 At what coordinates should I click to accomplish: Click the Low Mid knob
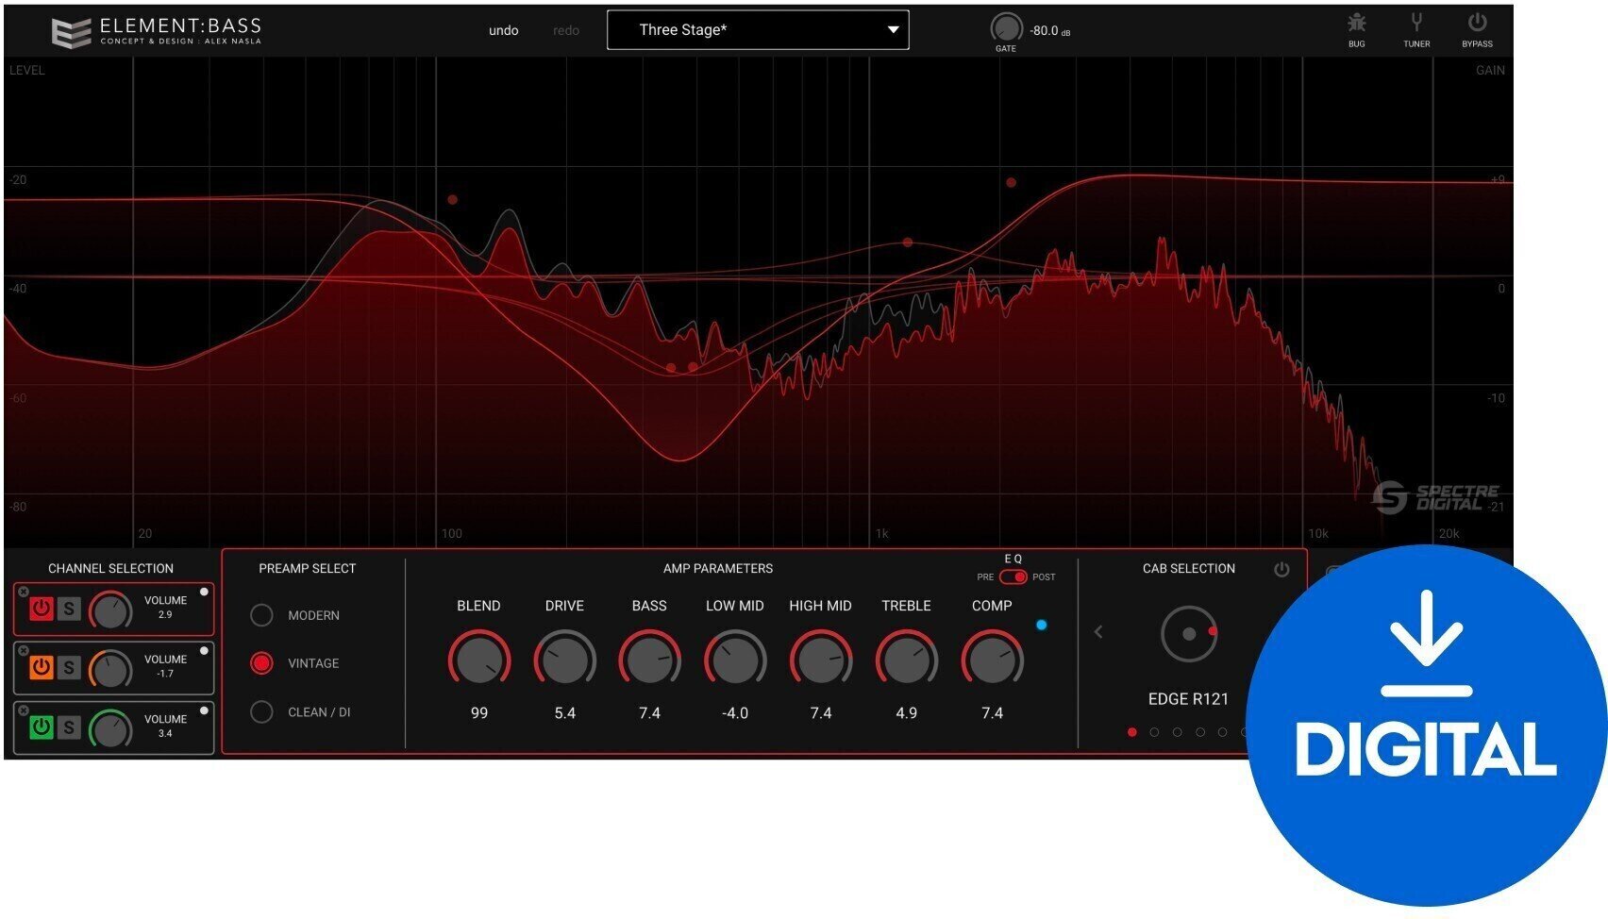735,660
